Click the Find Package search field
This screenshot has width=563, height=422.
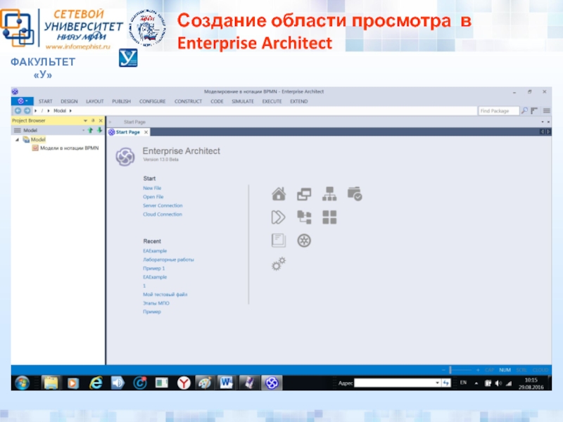[498, 110]
